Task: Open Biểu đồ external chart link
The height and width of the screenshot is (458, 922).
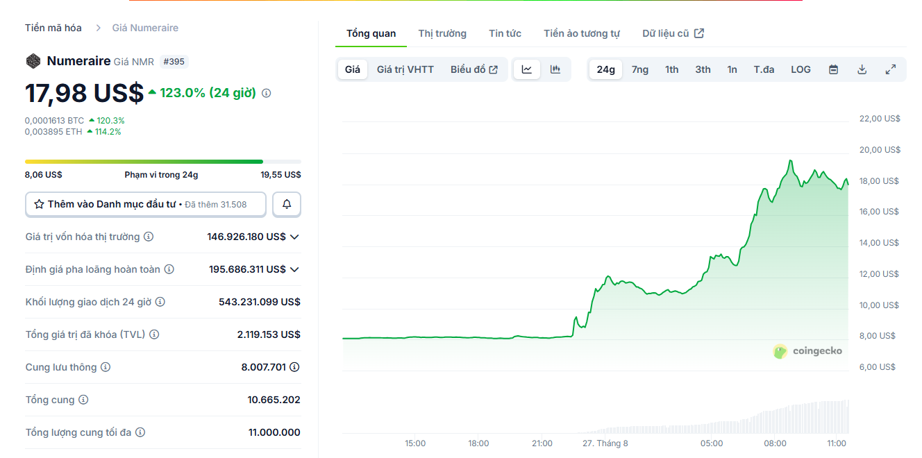Action: click(x=474, y=69)
